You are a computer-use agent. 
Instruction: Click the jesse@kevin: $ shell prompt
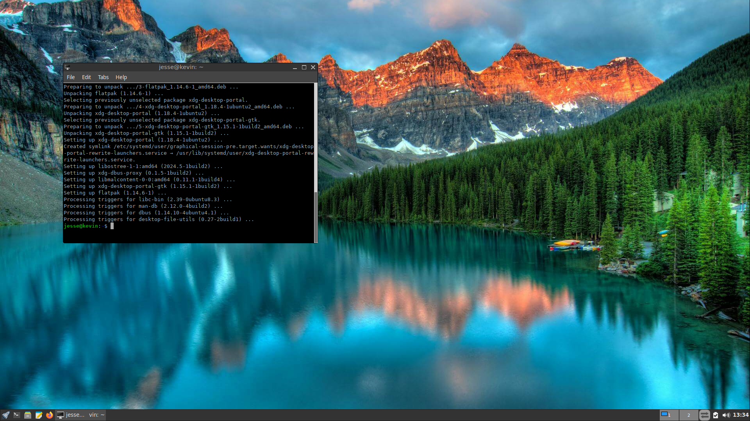(85, 226)
